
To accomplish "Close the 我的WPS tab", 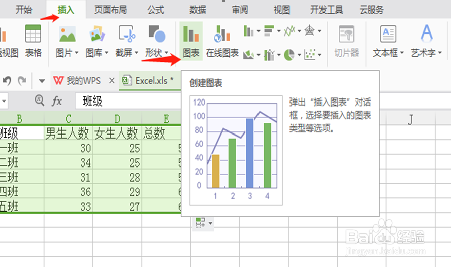I will pos(112,81).
